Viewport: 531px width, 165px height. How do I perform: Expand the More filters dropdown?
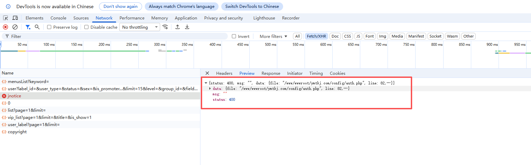274,37
